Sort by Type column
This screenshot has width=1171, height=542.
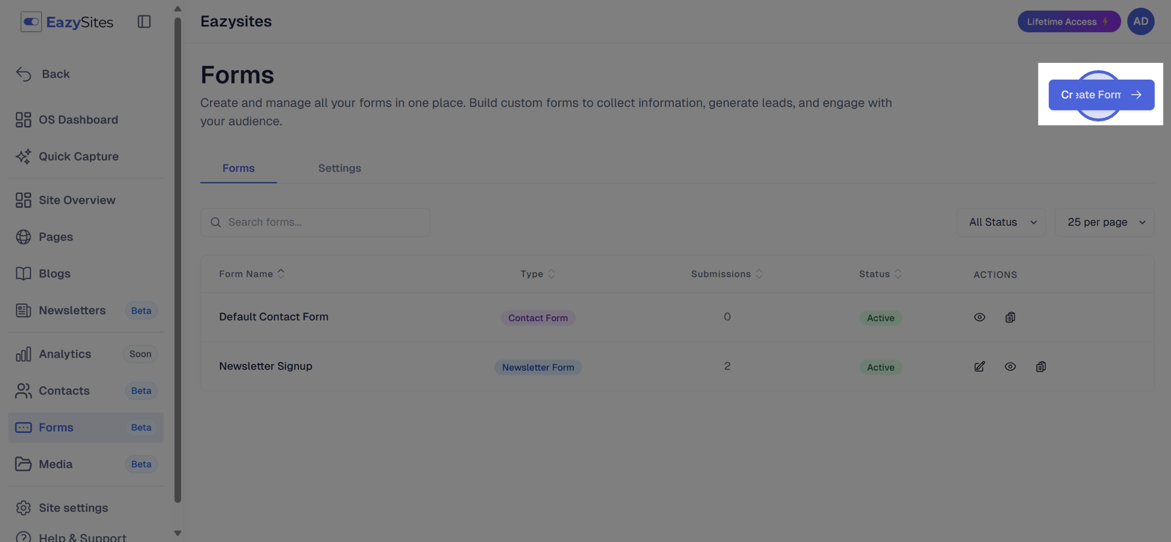(538, 274)
